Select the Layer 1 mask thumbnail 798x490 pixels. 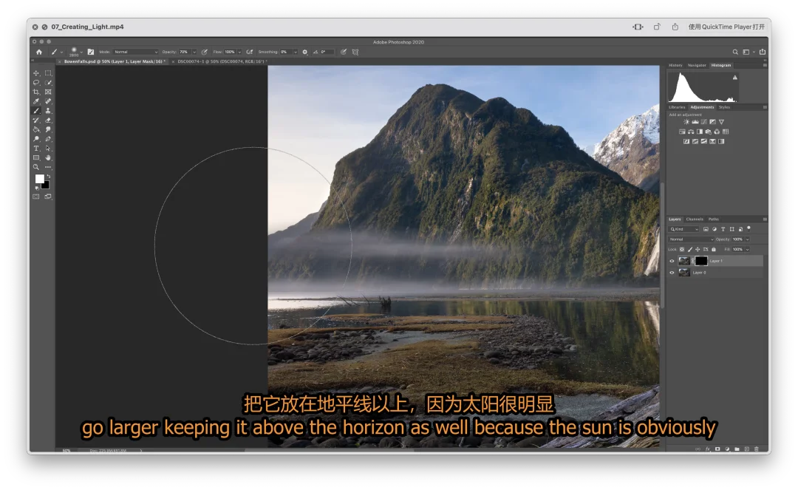[x=700, y=261]
